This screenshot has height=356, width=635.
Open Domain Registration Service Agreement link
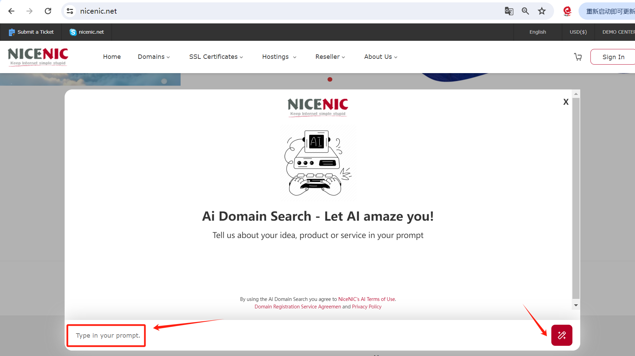[298, 307]
